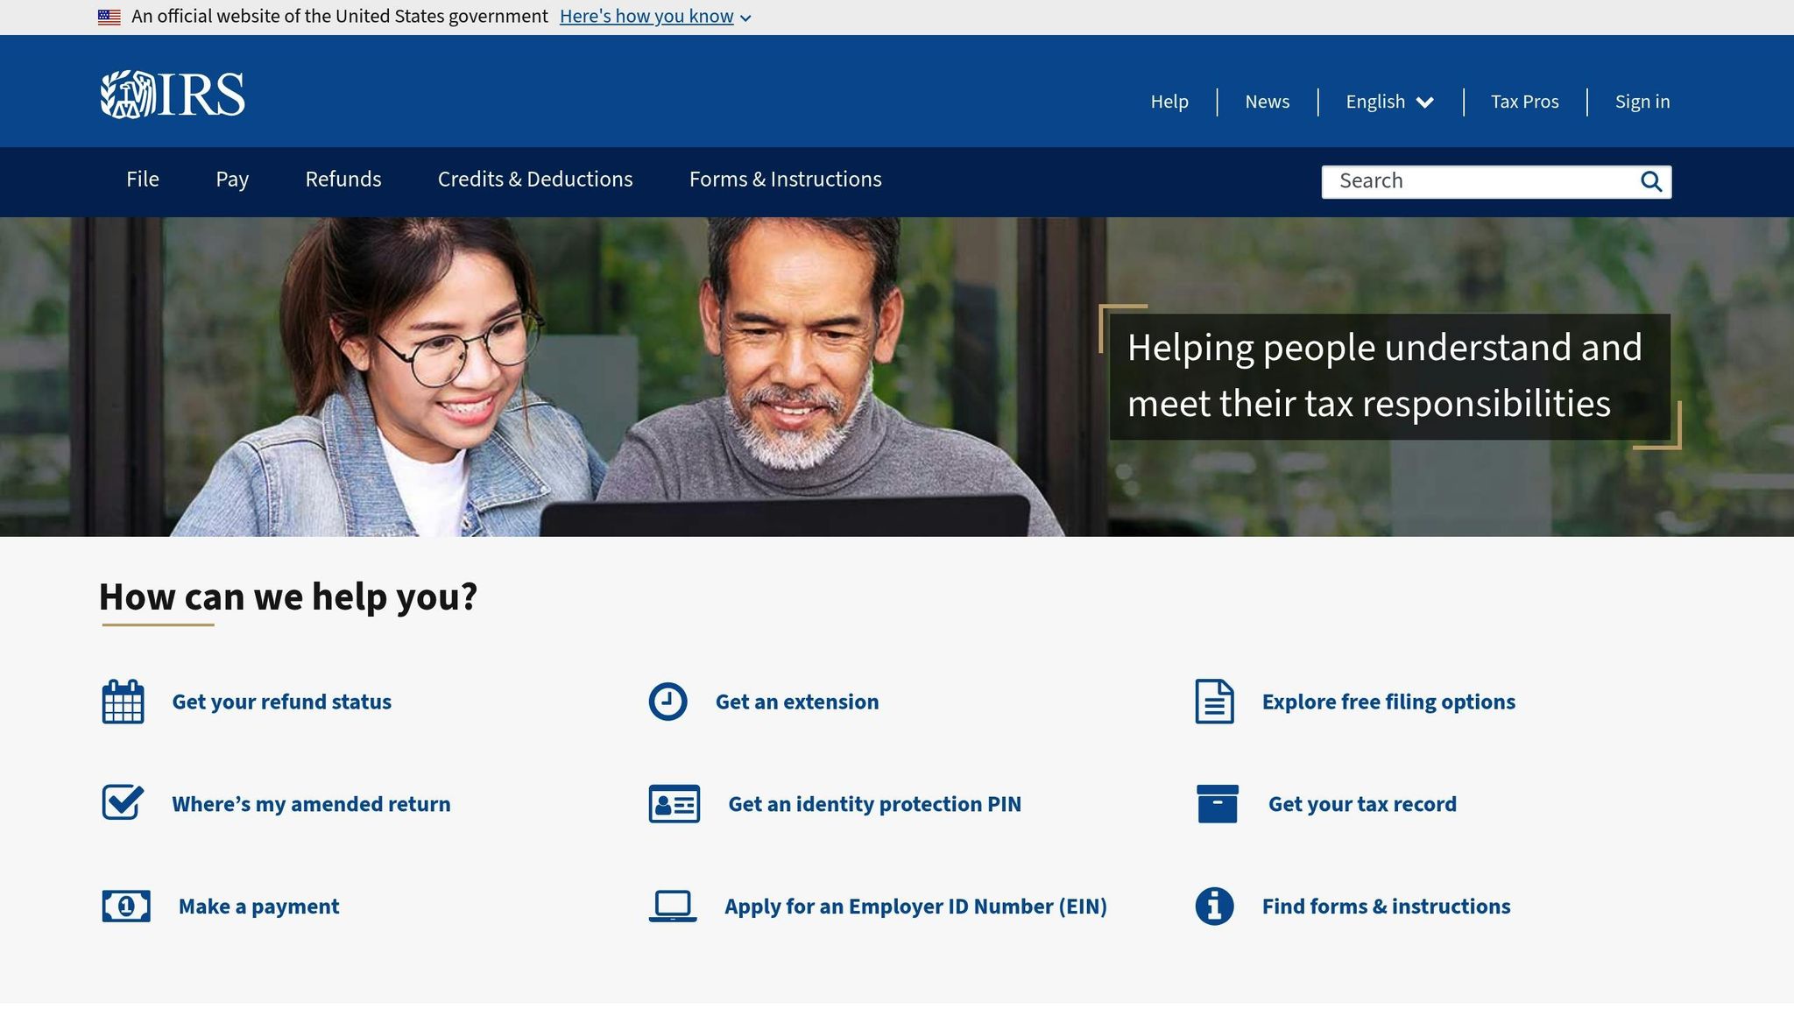Click the US flag icon in the banner
The height and width of the screenshot is (1009, 1794).
(x=109, y=15)
